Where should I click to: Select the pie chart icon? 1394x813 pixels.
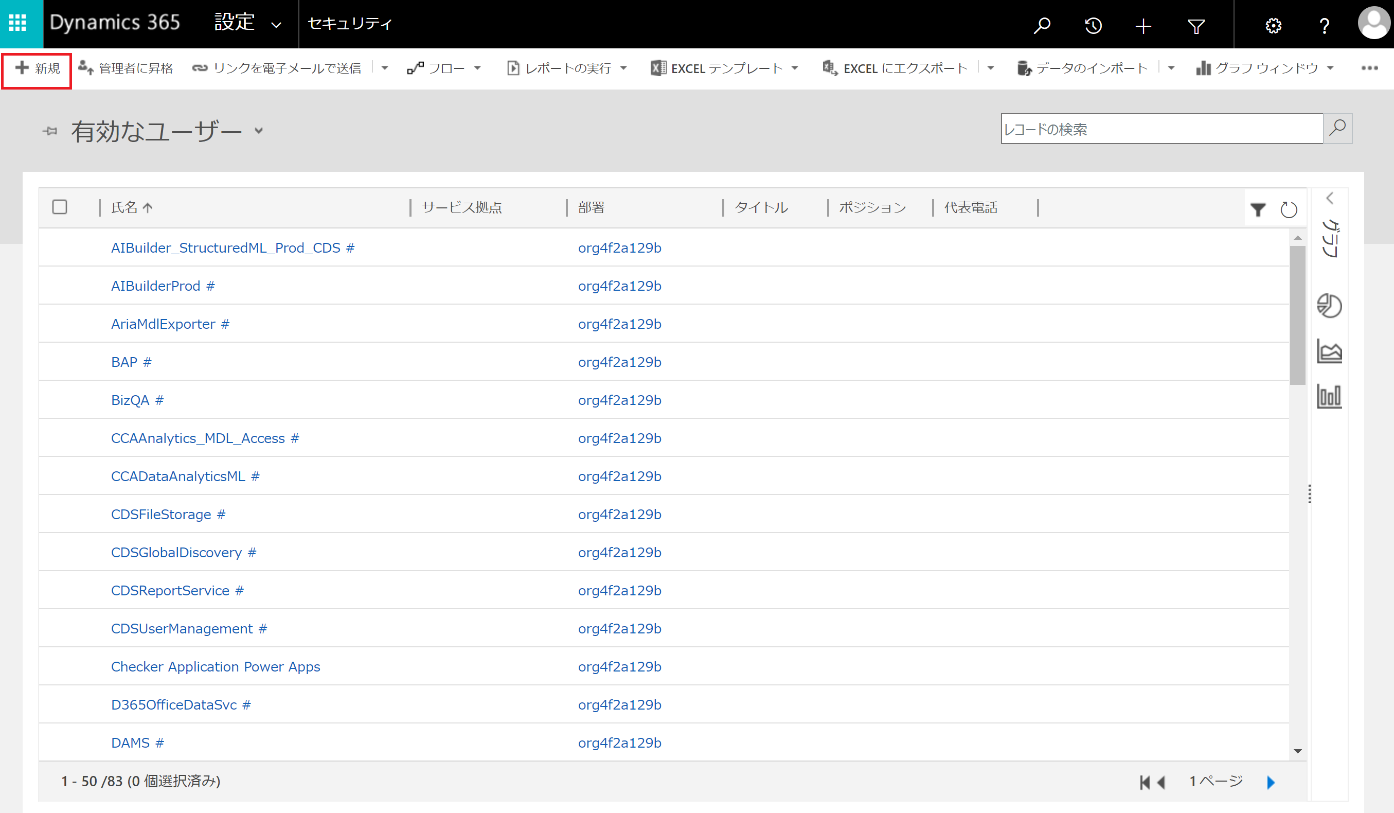point(1329,306)
